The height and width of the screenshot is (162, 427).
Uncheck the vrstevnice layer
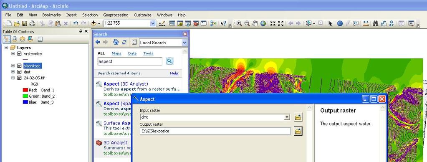(19, 53)
